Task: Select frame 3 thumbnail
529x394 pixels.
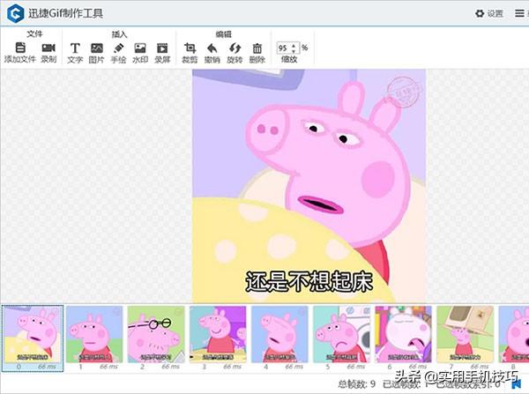Action: [218, 334]
